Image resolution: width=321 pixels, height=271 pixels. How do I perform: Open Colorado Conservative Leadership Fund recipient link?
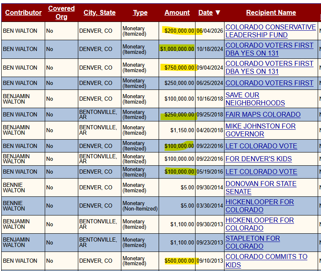click(270, 31)
